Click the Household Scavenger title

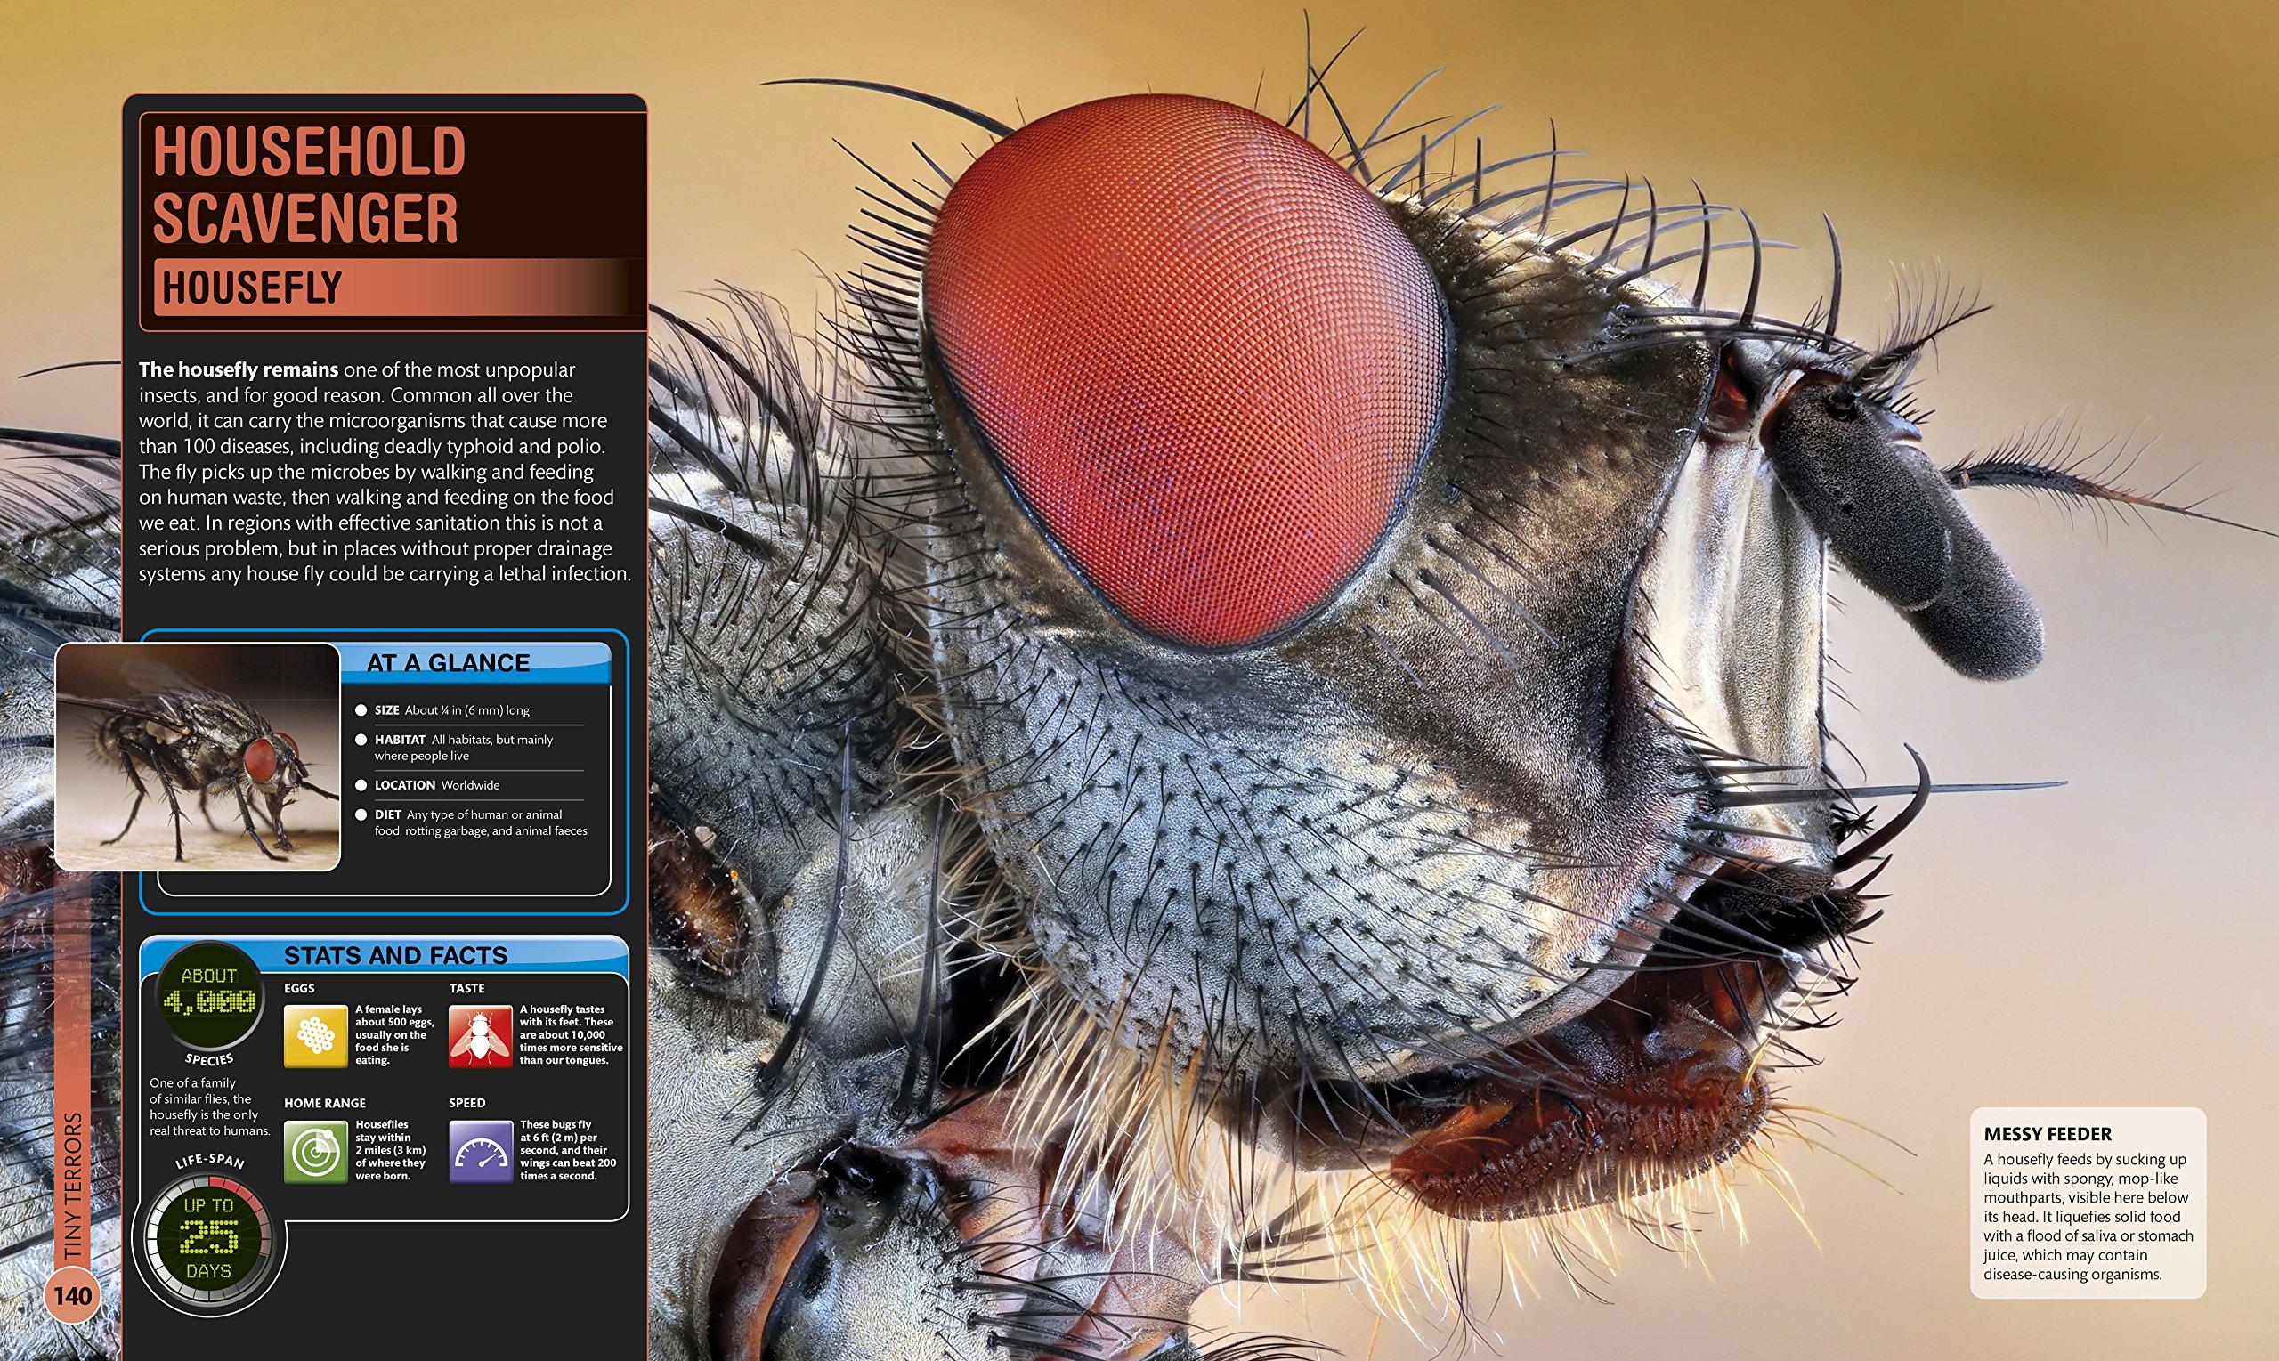click(x=308, y=184)
